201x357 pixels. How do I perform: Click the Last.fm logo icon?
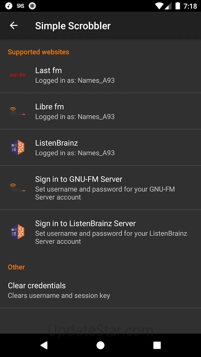pos(18,75)
